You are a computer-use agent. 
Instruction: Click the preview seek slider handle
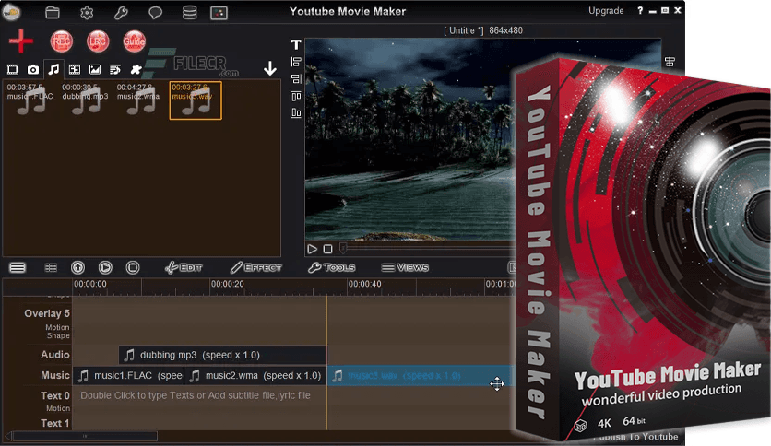point(343,249)
